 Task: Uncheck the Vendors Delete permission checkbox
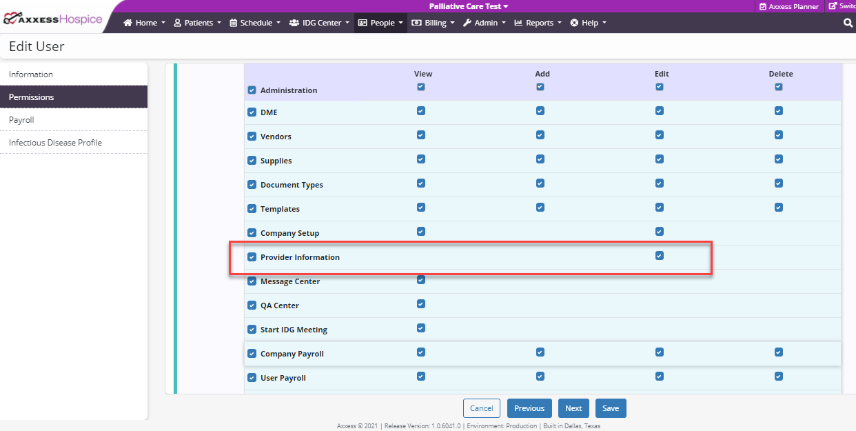pyautogui.click(x=779, y=135)
